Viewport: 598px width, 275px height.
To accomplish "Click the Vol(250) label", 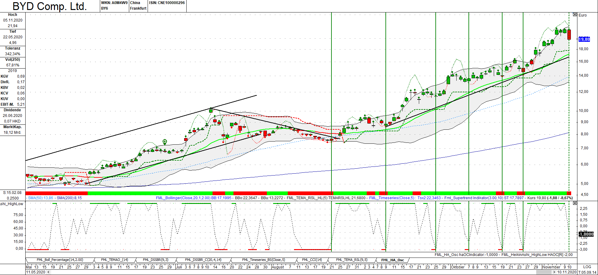I will click(12, 60).
